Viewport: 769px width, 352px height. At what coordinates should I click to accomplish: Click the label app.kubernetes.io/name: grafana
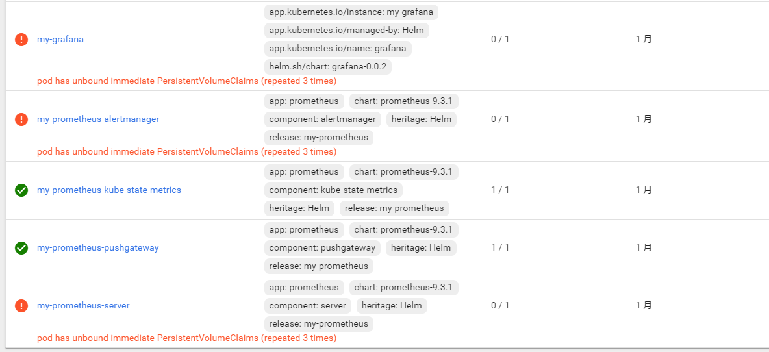click(338, 49)
